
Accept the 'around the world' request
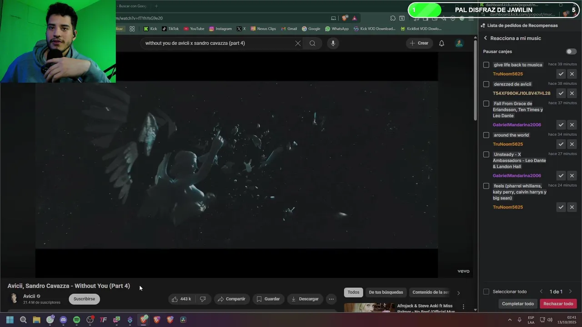[x=561, y=144]
